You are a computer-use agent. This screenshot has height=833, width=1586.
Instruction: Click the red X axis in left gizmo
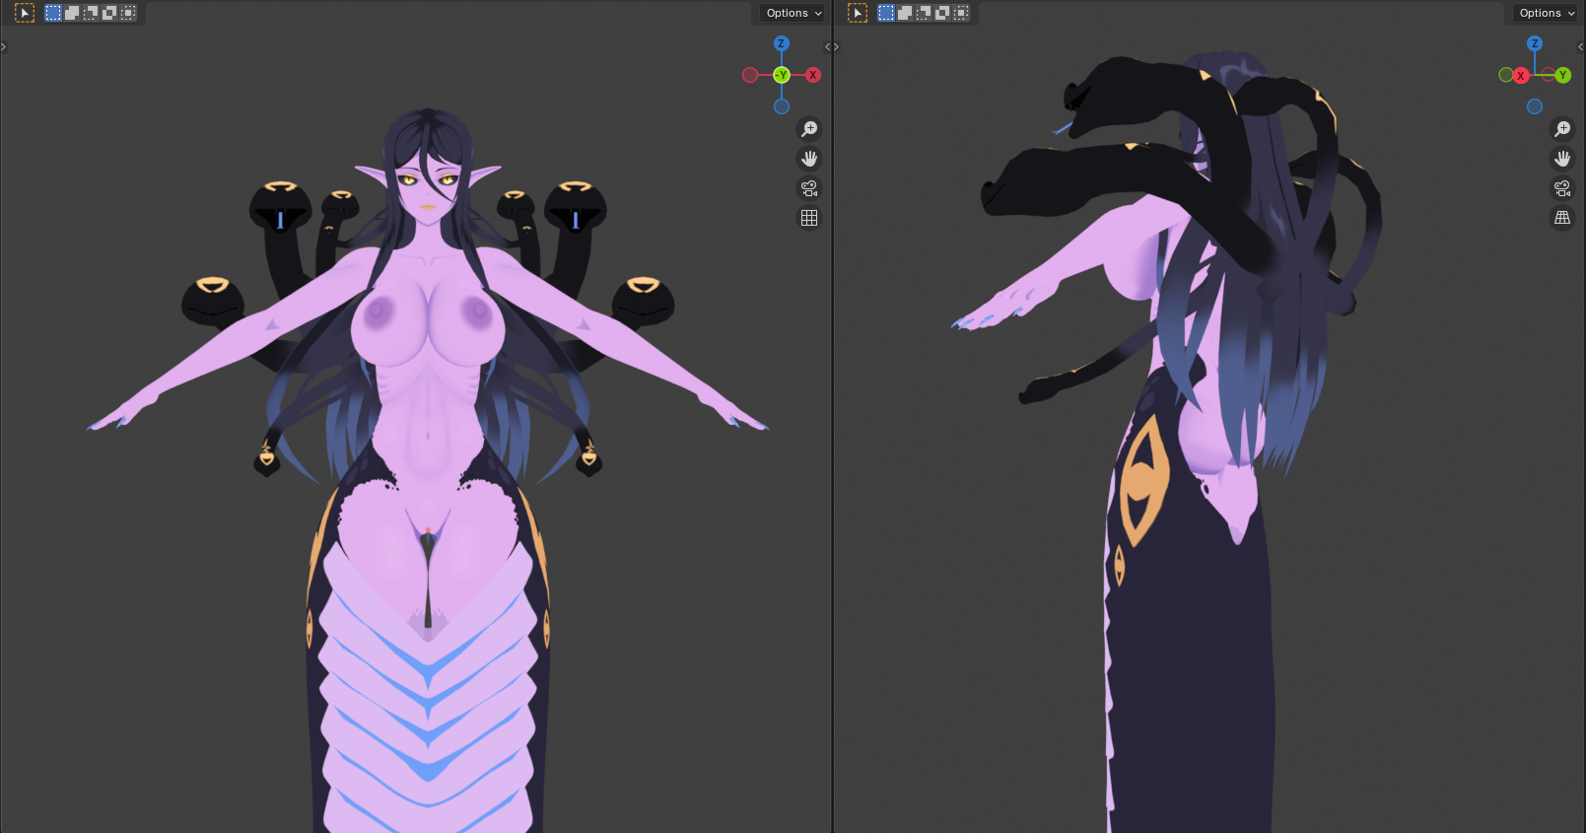[813, 75]
